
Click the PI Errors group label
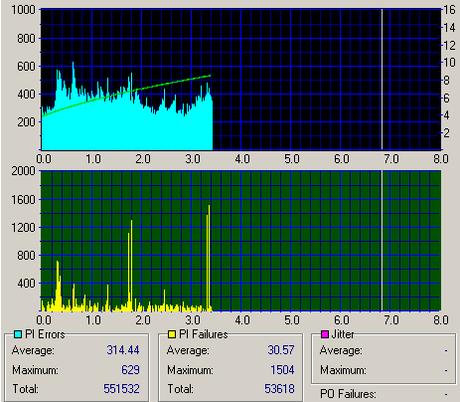[x=45, y=334]
